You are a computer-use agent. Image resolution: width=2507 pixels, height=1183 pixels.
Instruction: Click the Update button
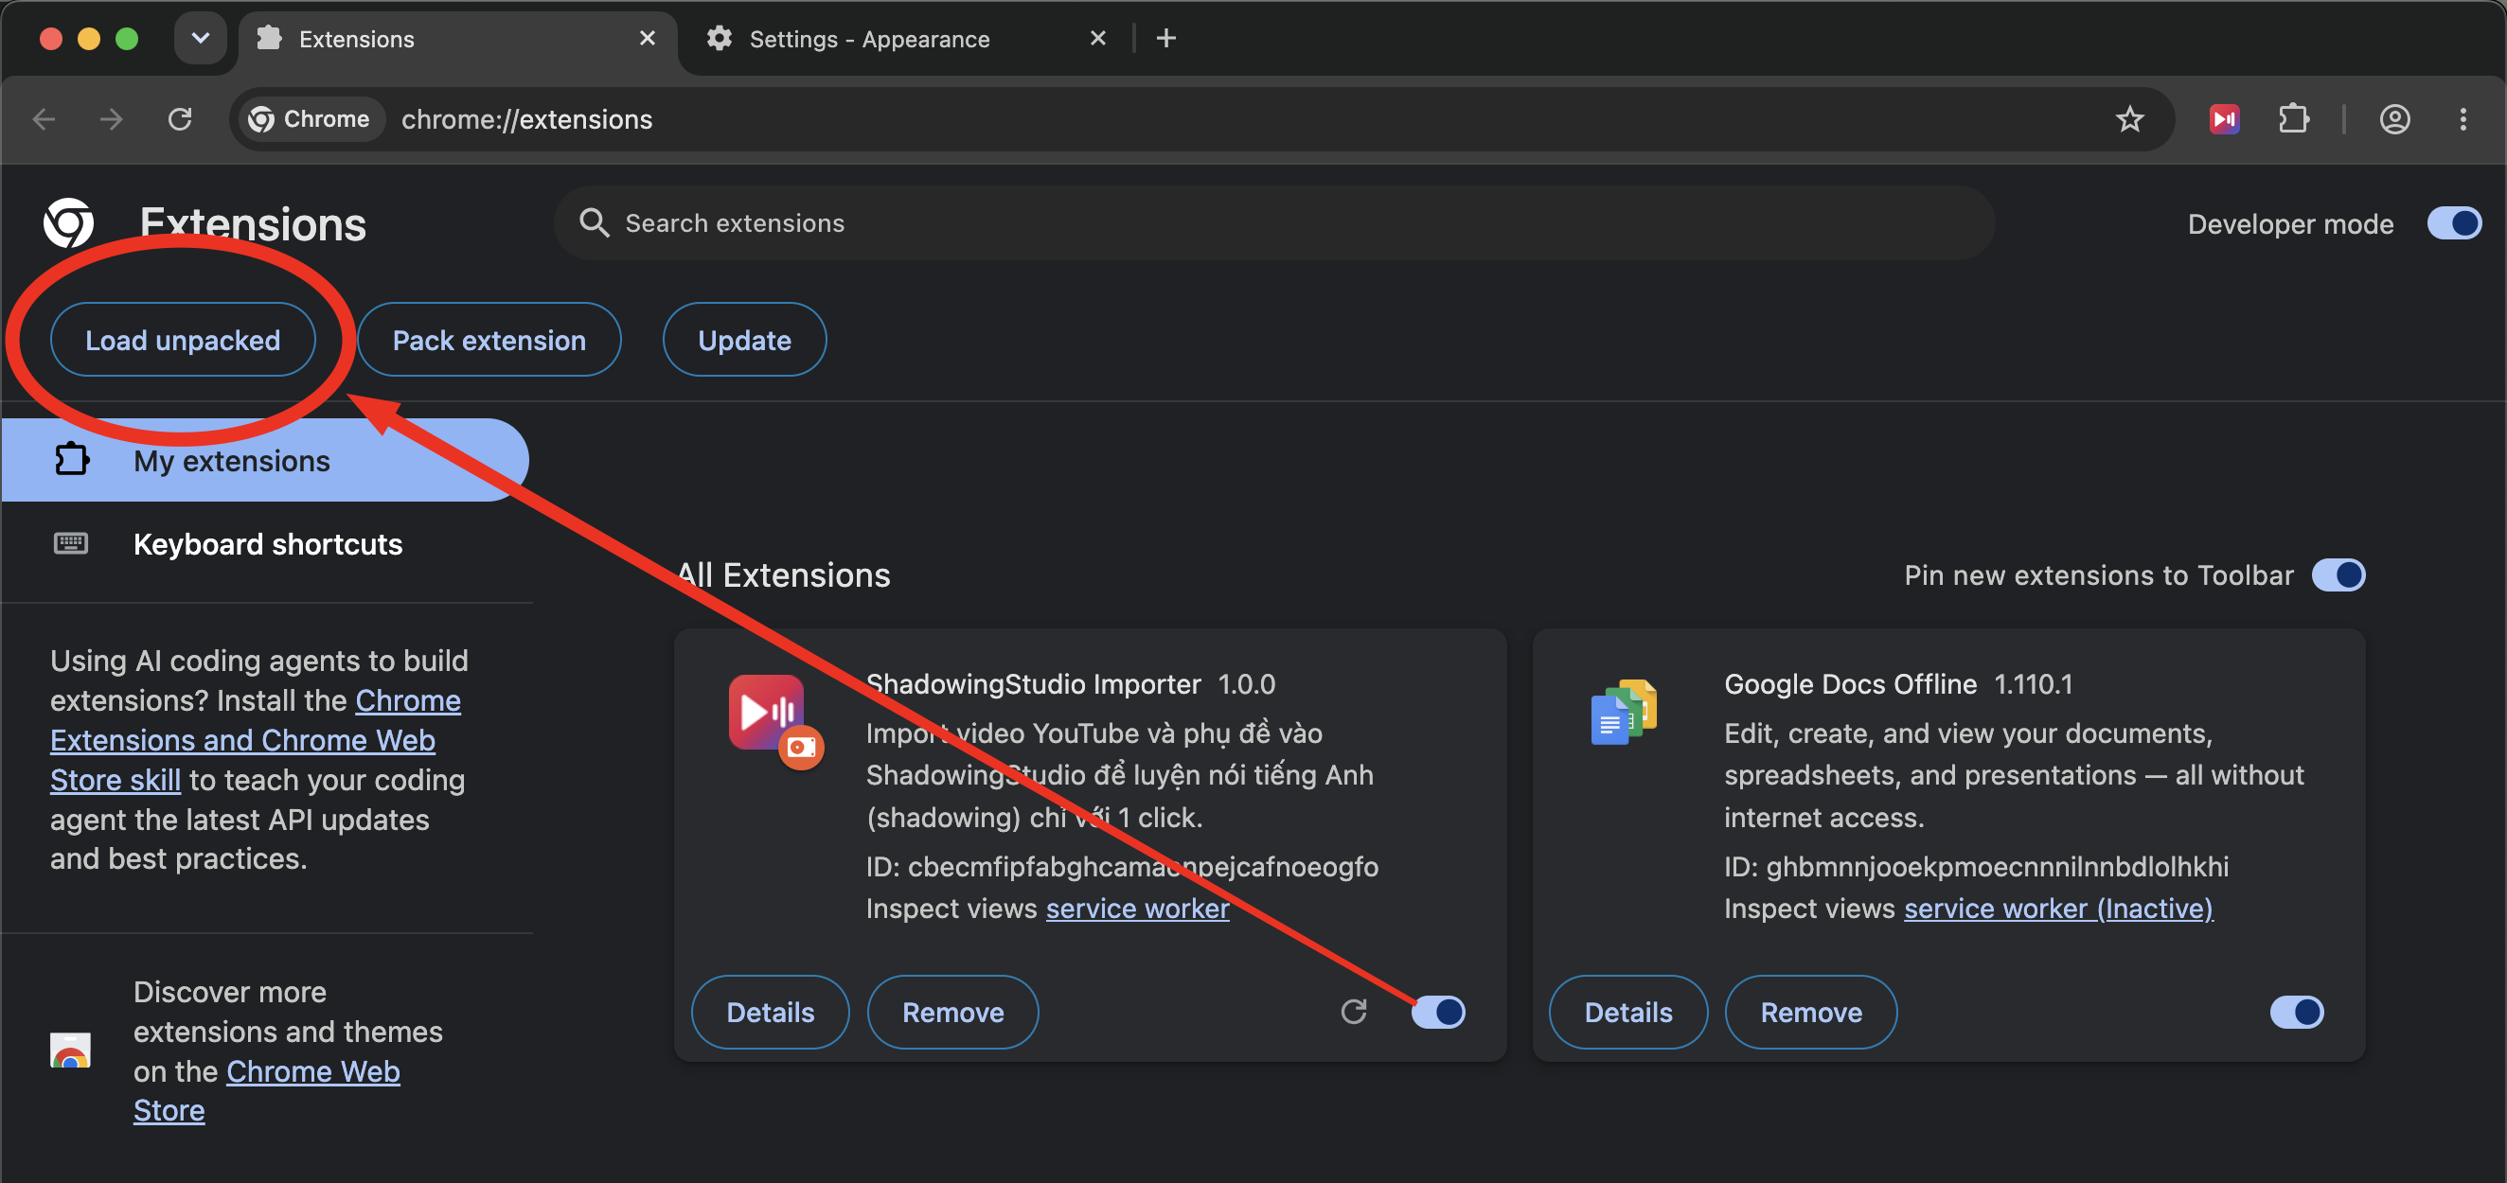[744, 340]
